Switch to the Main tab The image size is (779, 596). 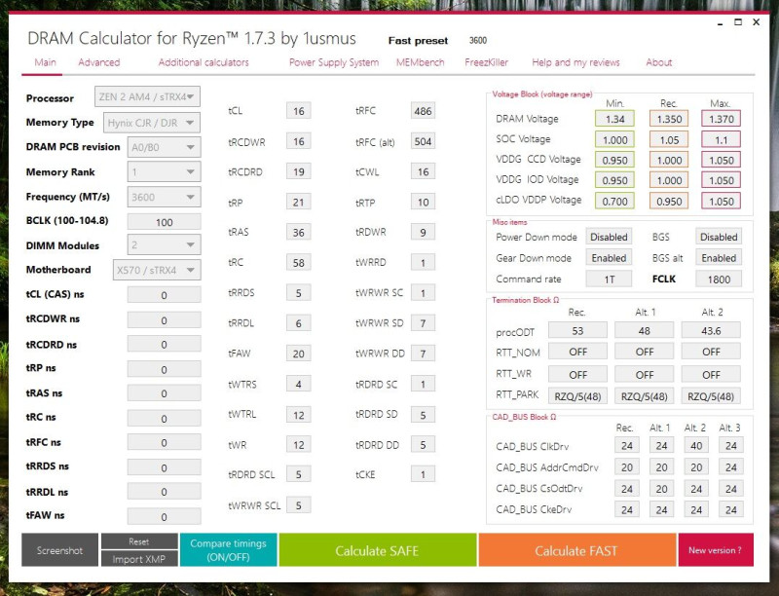(x=45, y=62)
